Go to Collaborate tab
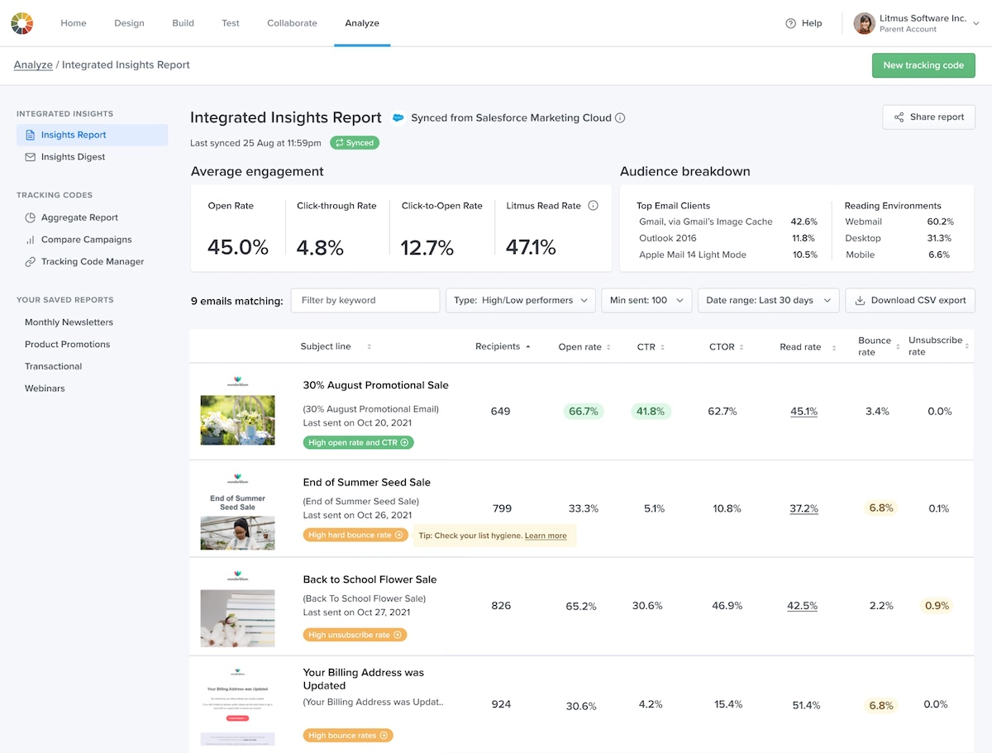 (292, 23)
